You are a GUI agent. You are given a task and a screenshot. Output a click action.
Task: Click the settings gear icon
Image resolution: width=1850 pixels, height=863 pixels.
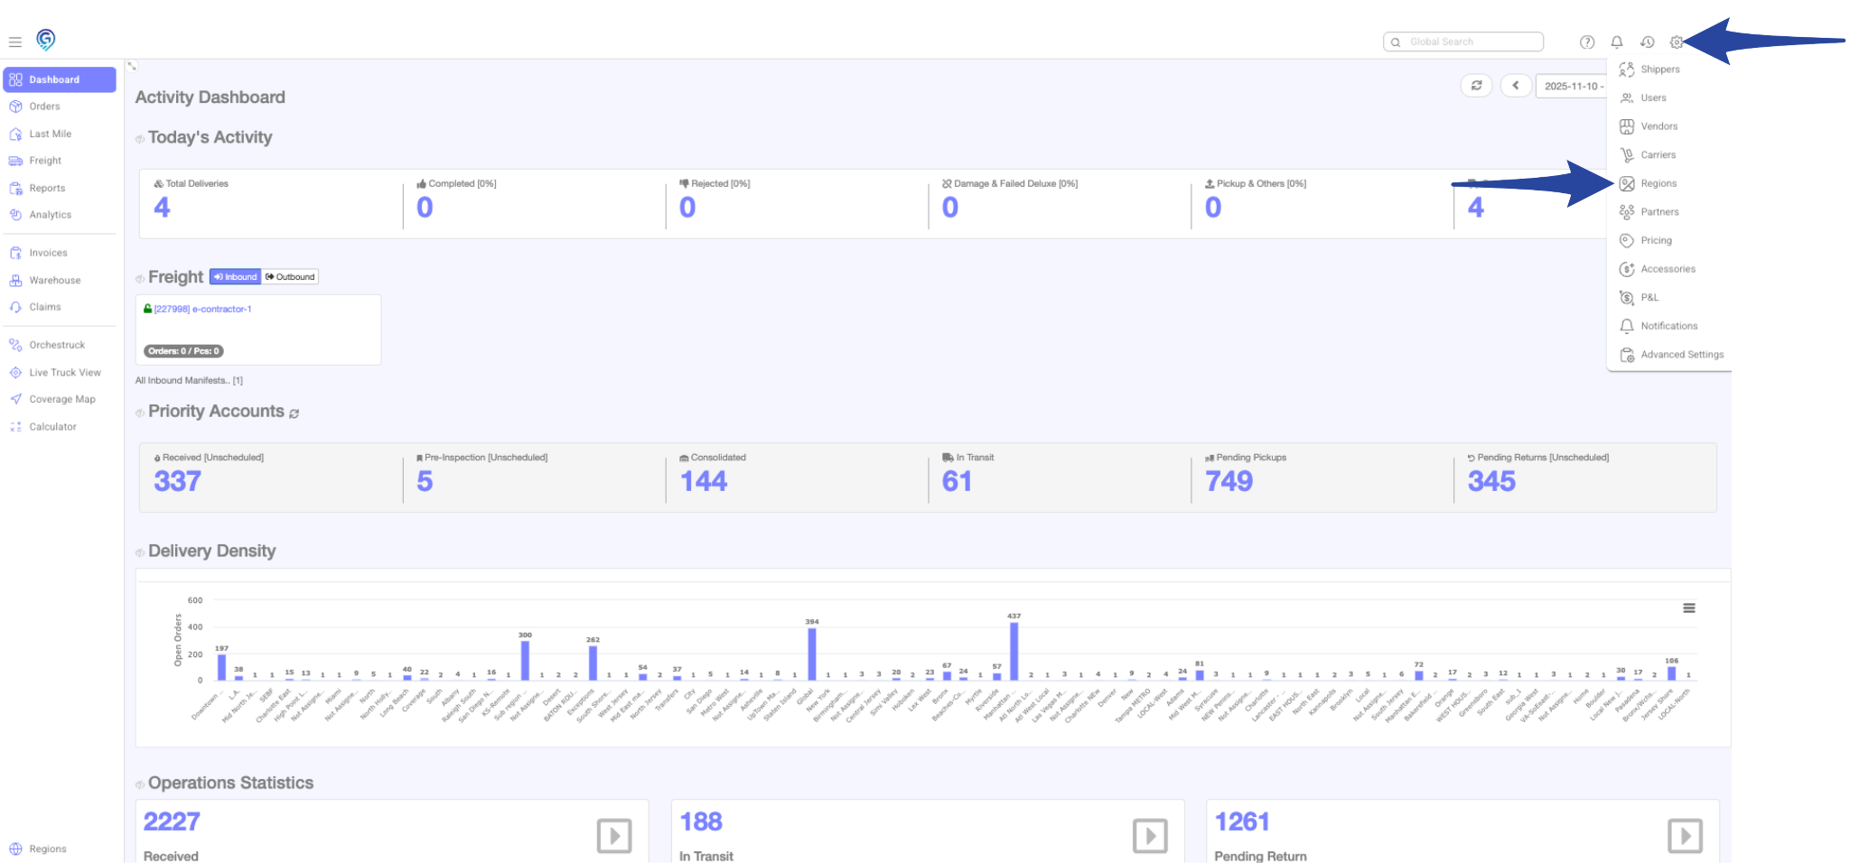tap(1676, 42)
